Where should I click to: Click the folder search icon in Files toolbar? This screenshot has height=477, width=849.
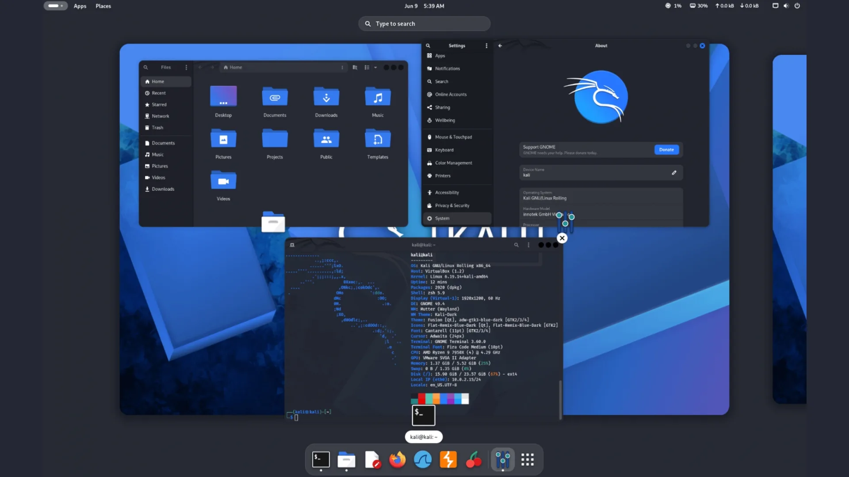355,68
